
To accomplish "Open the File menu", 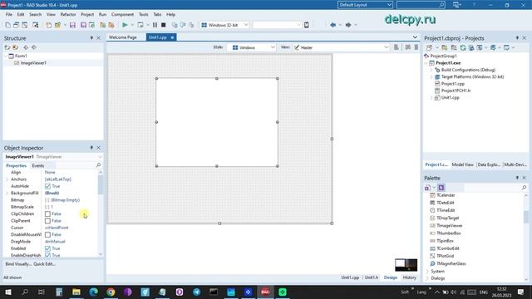I will tap(9, 15).
